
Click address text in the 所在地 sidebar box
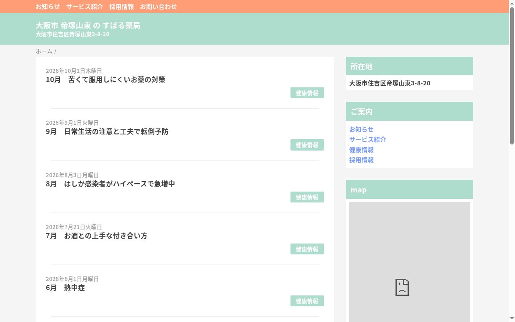389,83
